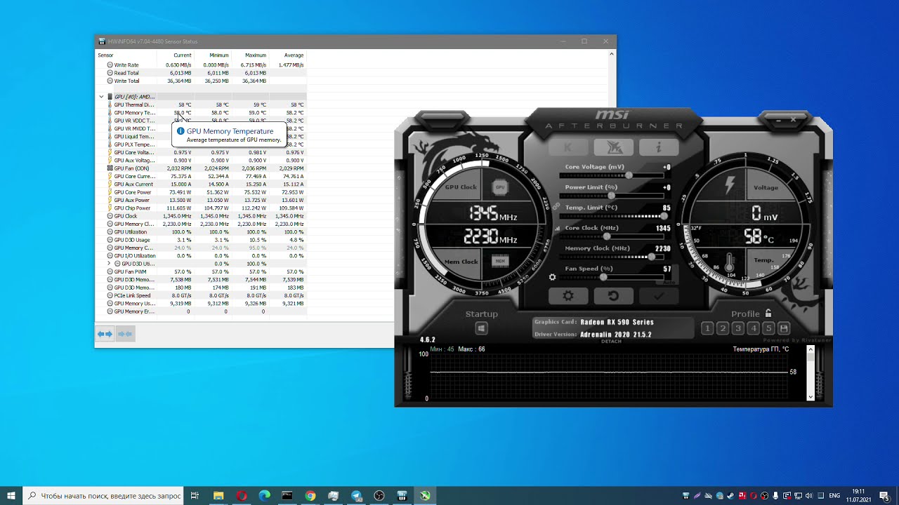Switch the ENG input language indicator
The width and height of the screenshot is (899, 505).
pyautogui.click(x=834, y=496)
